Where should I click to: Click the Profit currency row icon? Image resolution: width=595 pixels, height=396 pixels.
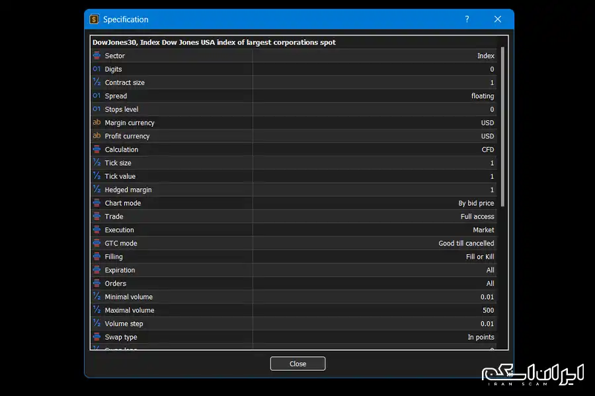pos(97,136)
